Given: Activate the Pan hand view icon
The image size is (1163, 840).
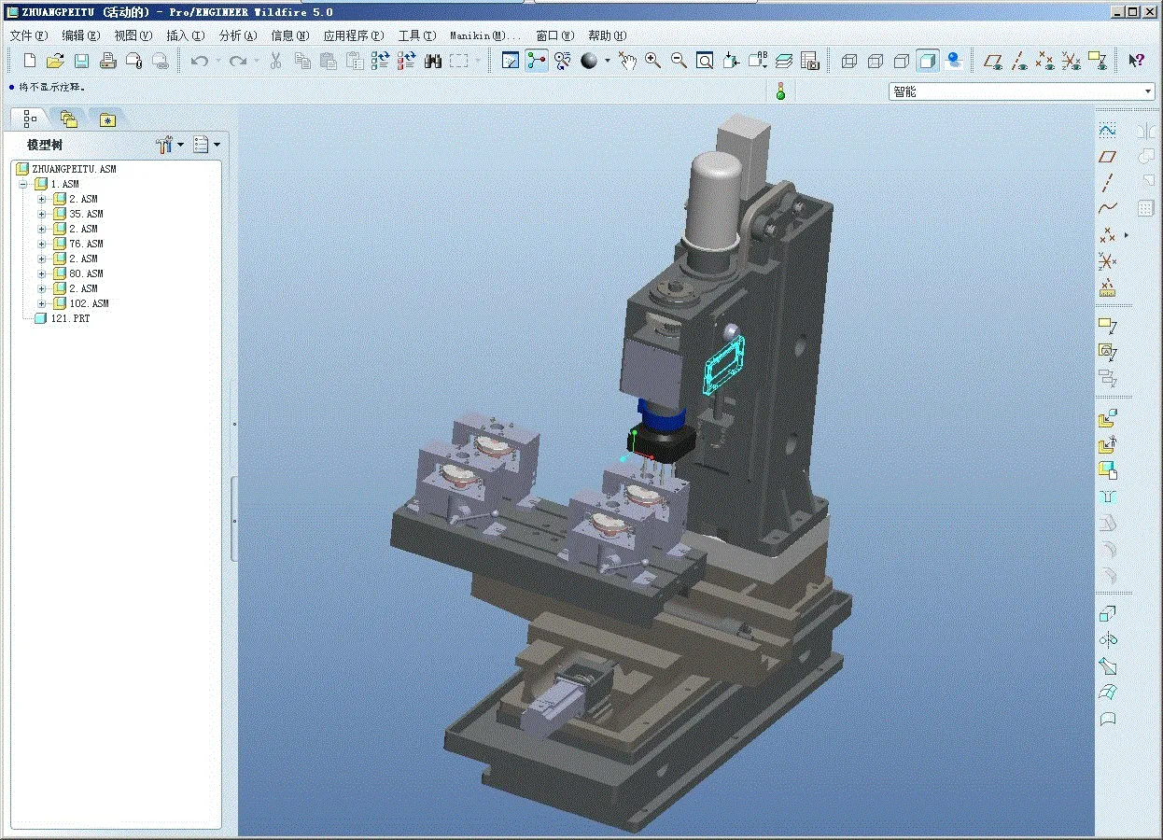Looking at the screenshot, I should tap(626, 61).
